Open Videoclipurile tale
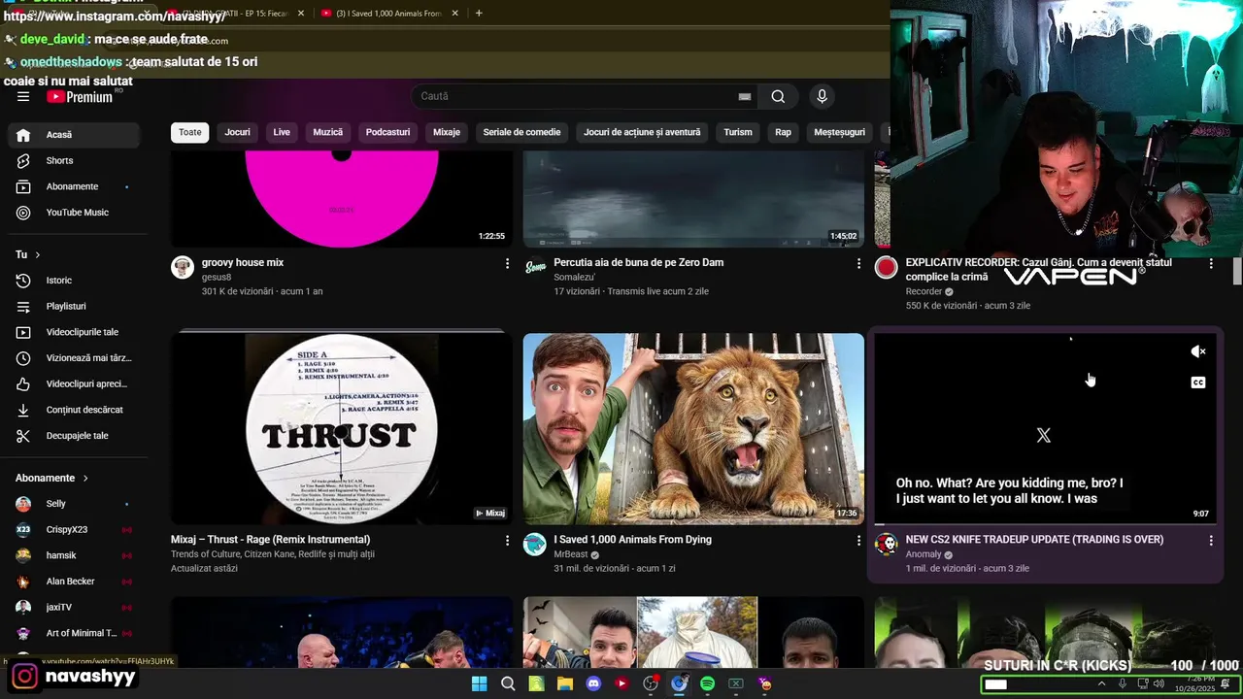Image resolution: width=1243 pixels, height=699 pixels. coord(74,332)
